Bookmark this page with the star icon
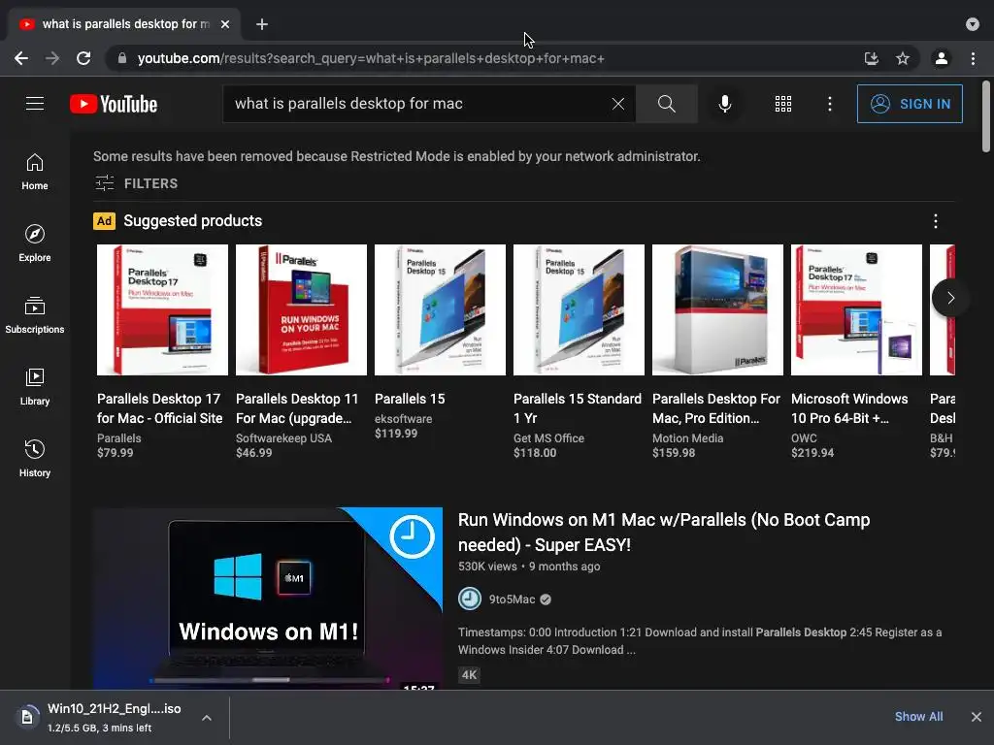This screenshot has width=994, height=745. [903, 58]
